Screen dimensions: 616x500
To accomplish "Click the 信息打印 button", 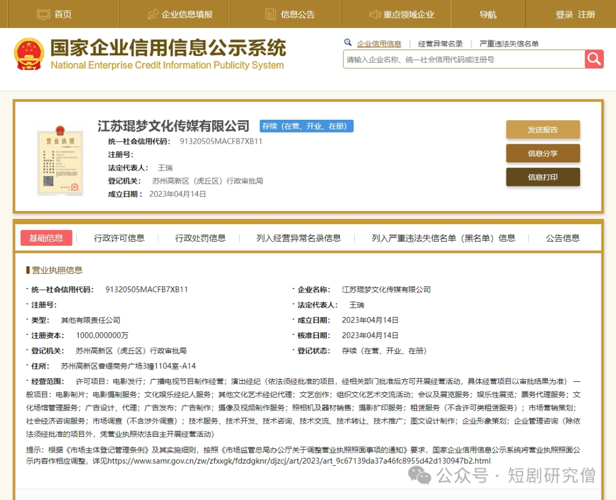I will [542, 177].
